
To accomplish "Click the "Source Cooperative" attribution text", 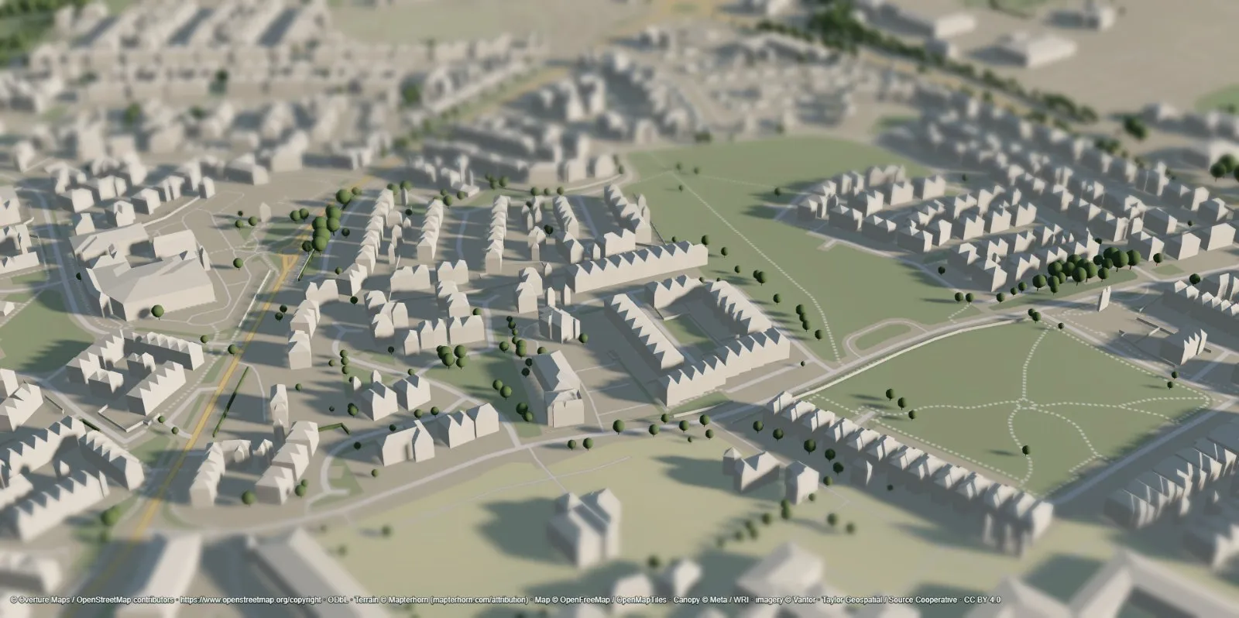I will 924,600.
